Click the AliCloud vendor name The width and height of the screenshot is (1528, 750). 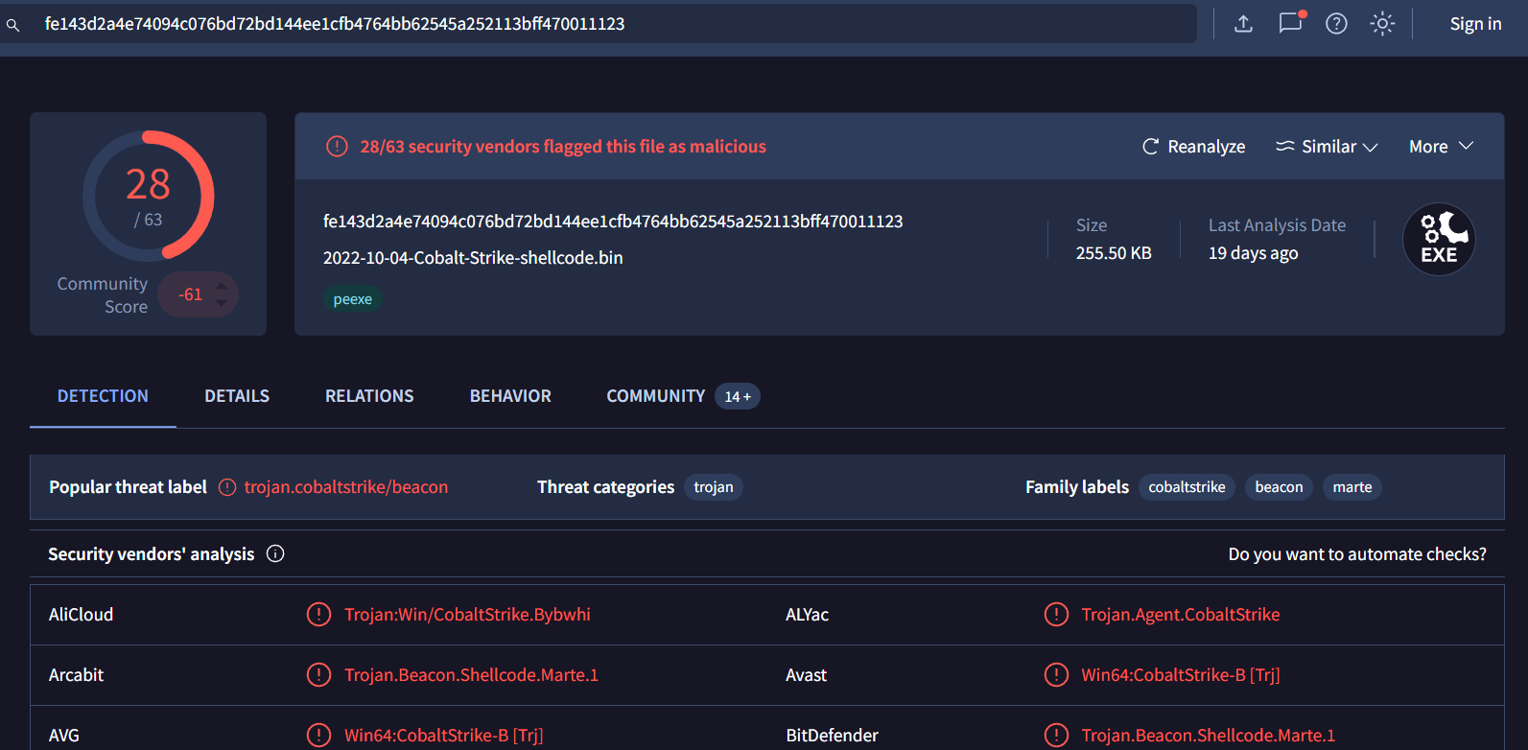point(81,615)
